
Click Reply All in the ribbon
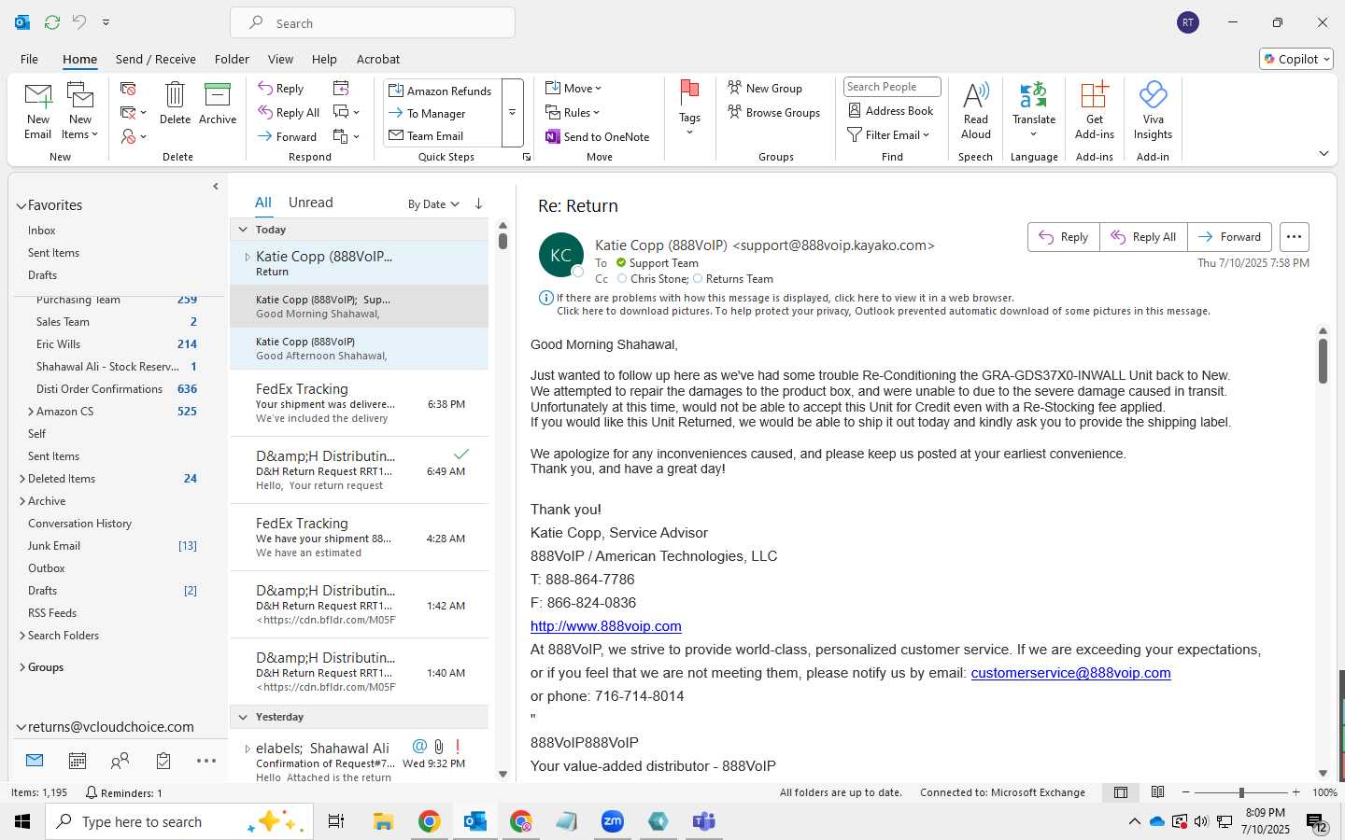289,112
